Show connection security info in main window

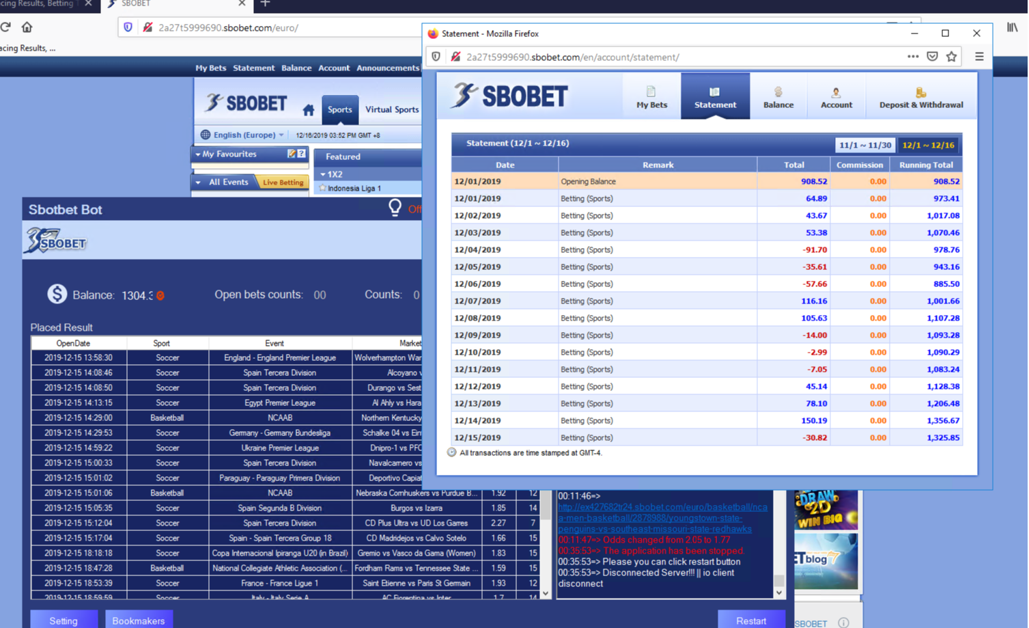(147, 27)
